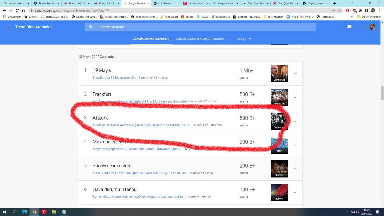Click the search magnifier in Konuları keşfedin bar

click(x=91, y=27)
